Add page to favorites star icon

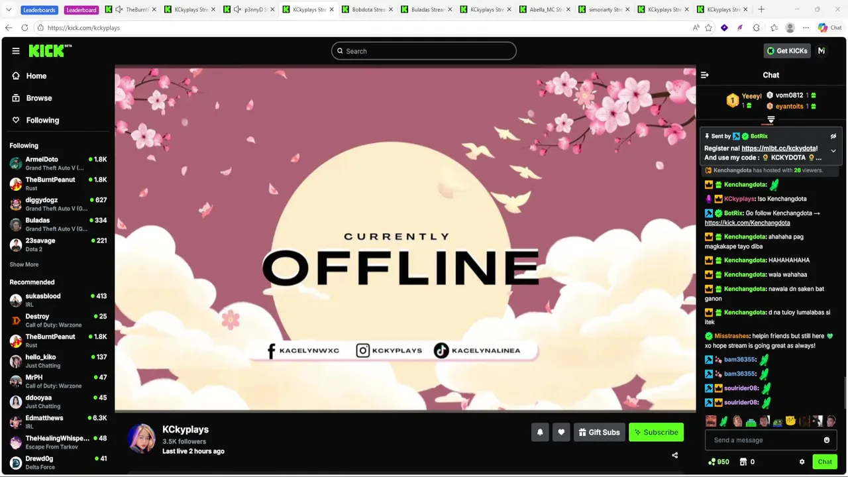point(708,28)
